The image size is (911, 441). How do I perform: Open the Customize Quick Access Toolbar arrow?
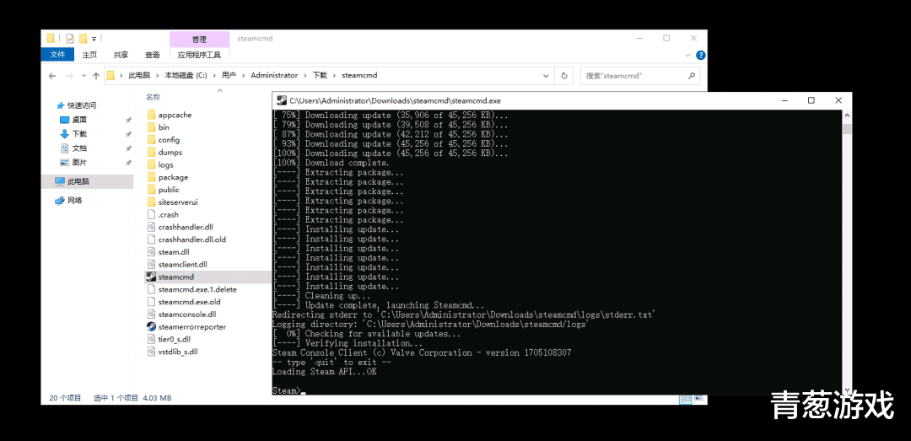pyautogui.click(x=94, y=39)
